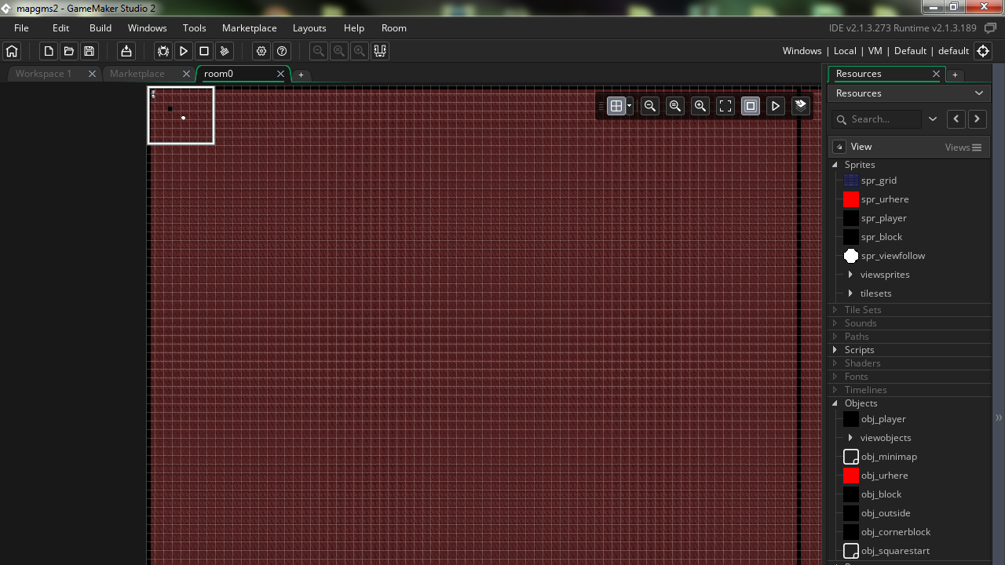Screen dimensions: 1005x565
Task: Toggle the room border overlay icon
Action: tap(750, 105)
